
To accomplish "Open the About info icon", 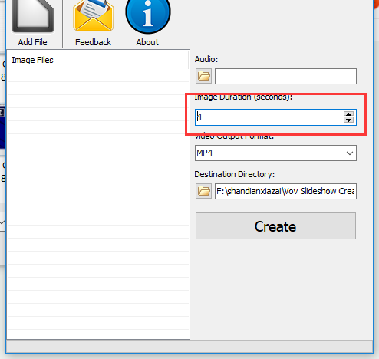I will click(x=148, y=16).
